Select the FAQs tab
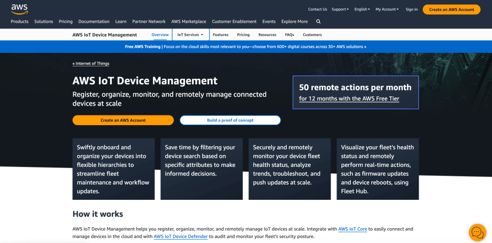 289,35
